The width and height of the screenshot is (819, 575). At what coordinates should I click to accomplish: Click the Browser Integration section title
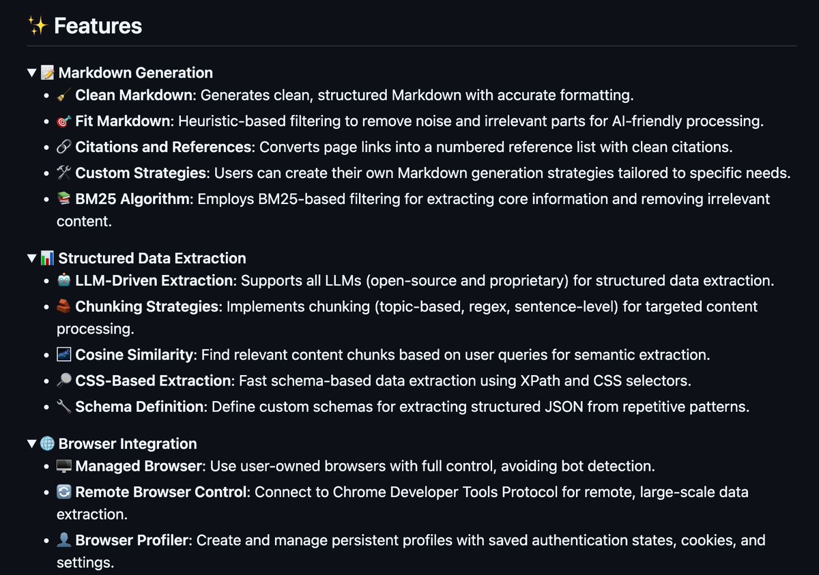tap(128, 443)
